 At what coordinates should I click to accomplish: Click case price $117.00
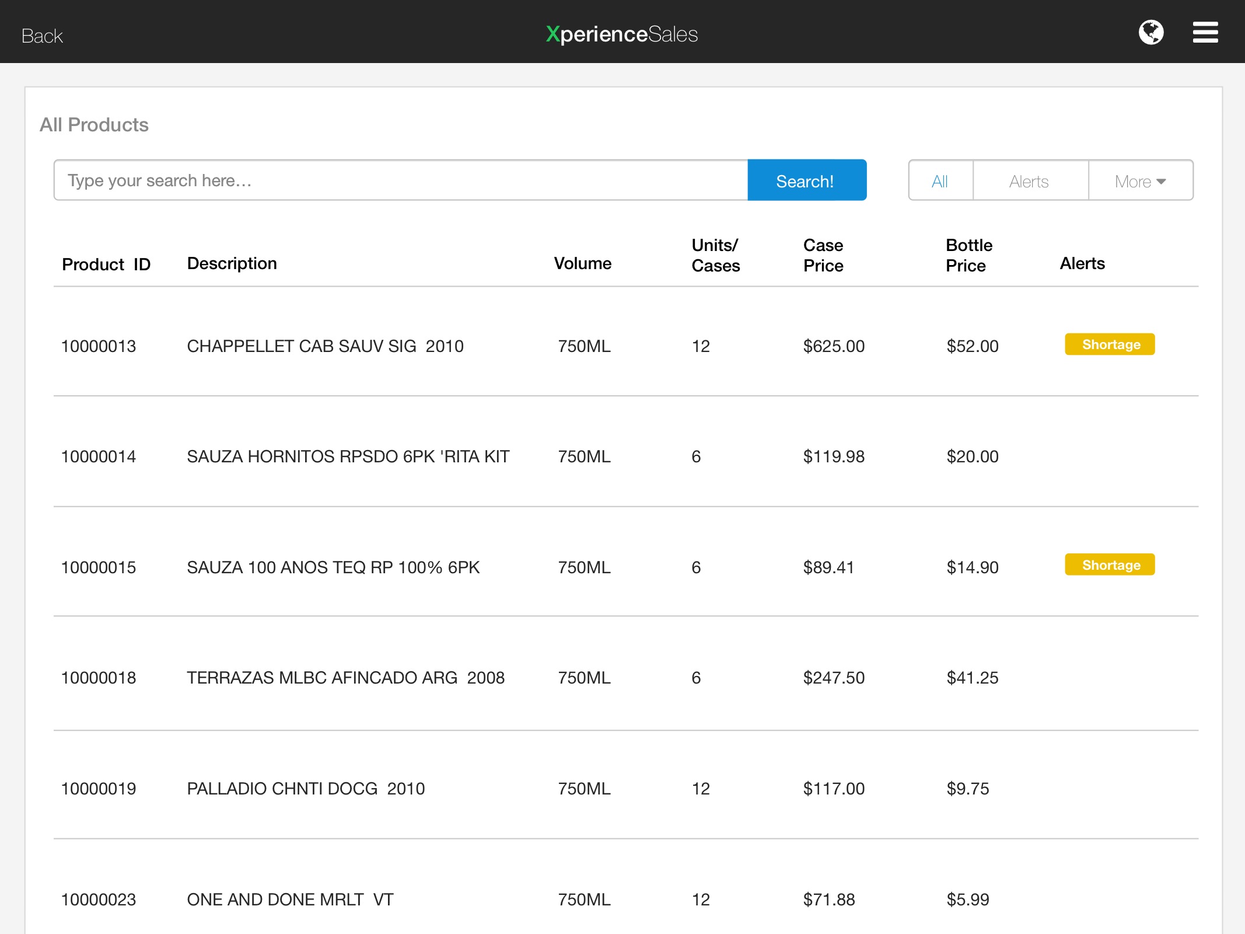pos(834,789)
